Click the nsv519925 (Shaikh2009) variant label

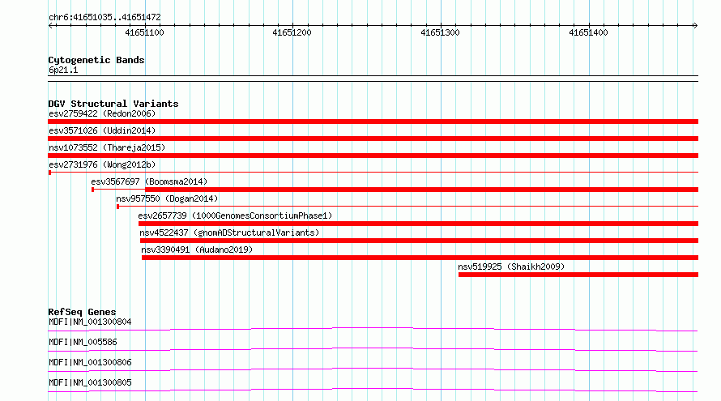click(511, 267)
